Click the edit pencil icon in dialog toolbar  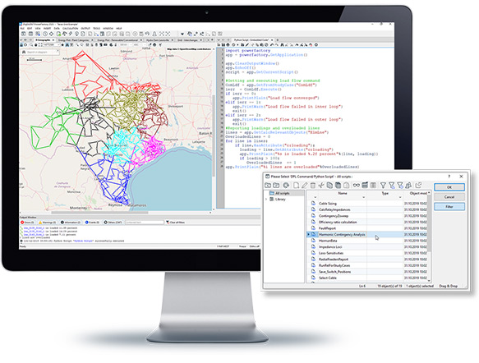point(304,186)
